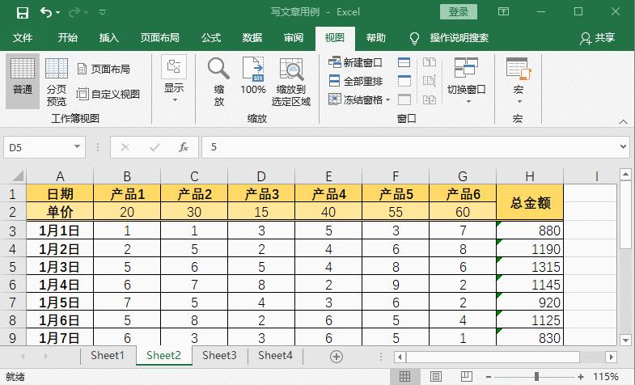Click the split window icon
Image resolution: width=635 pixels, height=385 pixels.
404,62
